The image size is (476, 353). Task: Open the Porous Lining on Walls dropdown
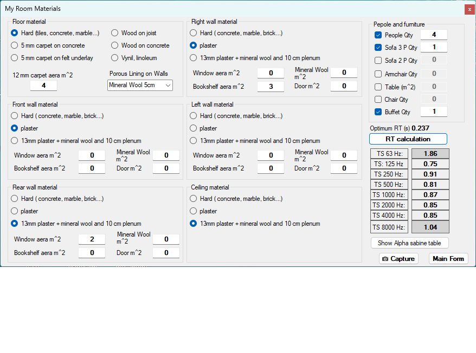coord(140,85)
